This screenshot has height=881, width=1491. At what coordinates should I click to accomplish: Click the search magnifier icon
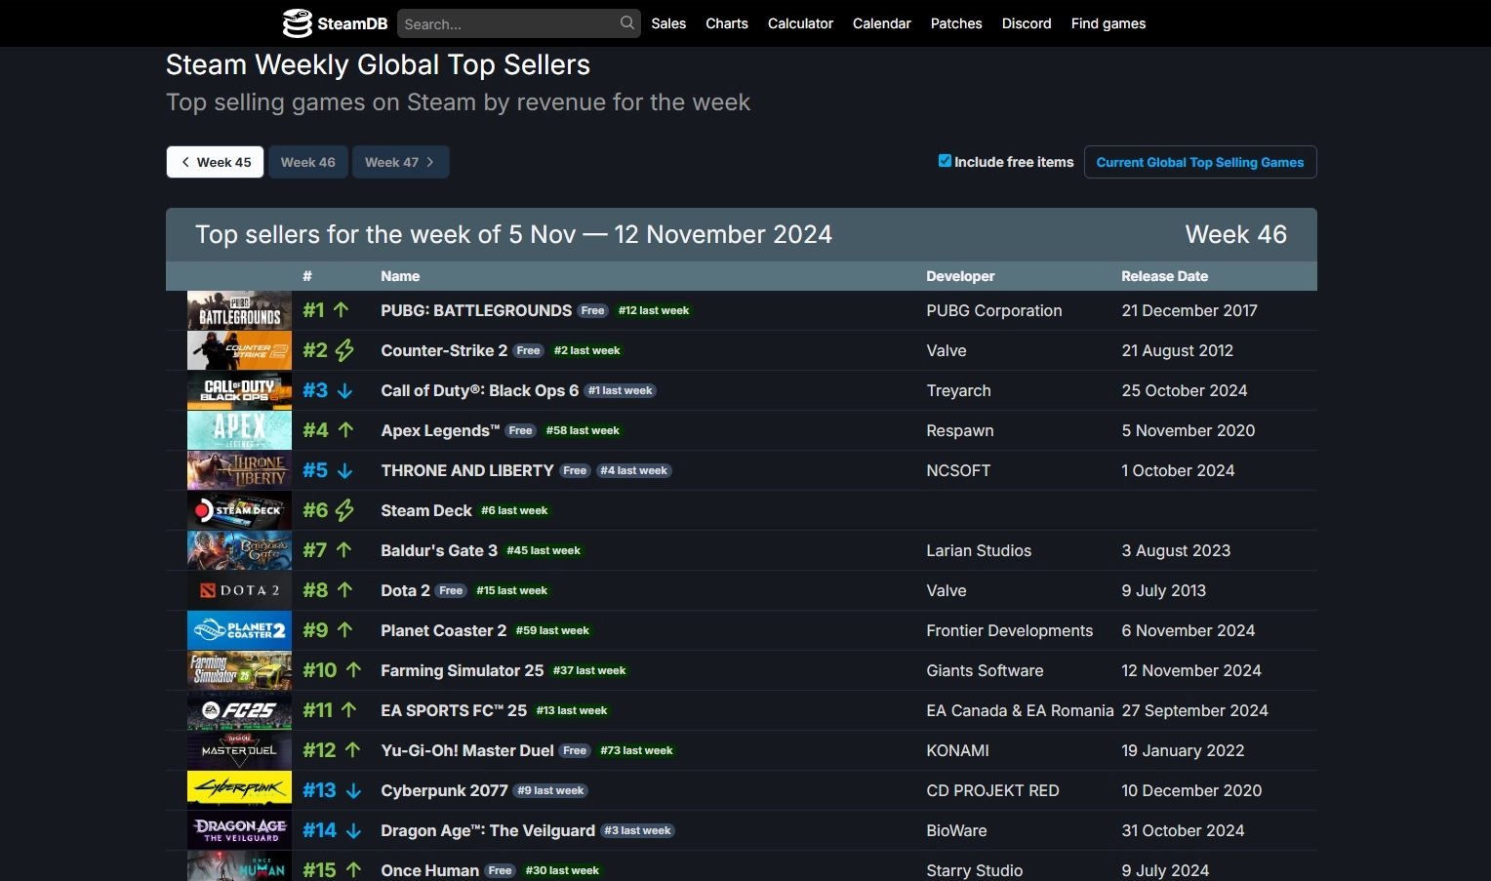626,22
